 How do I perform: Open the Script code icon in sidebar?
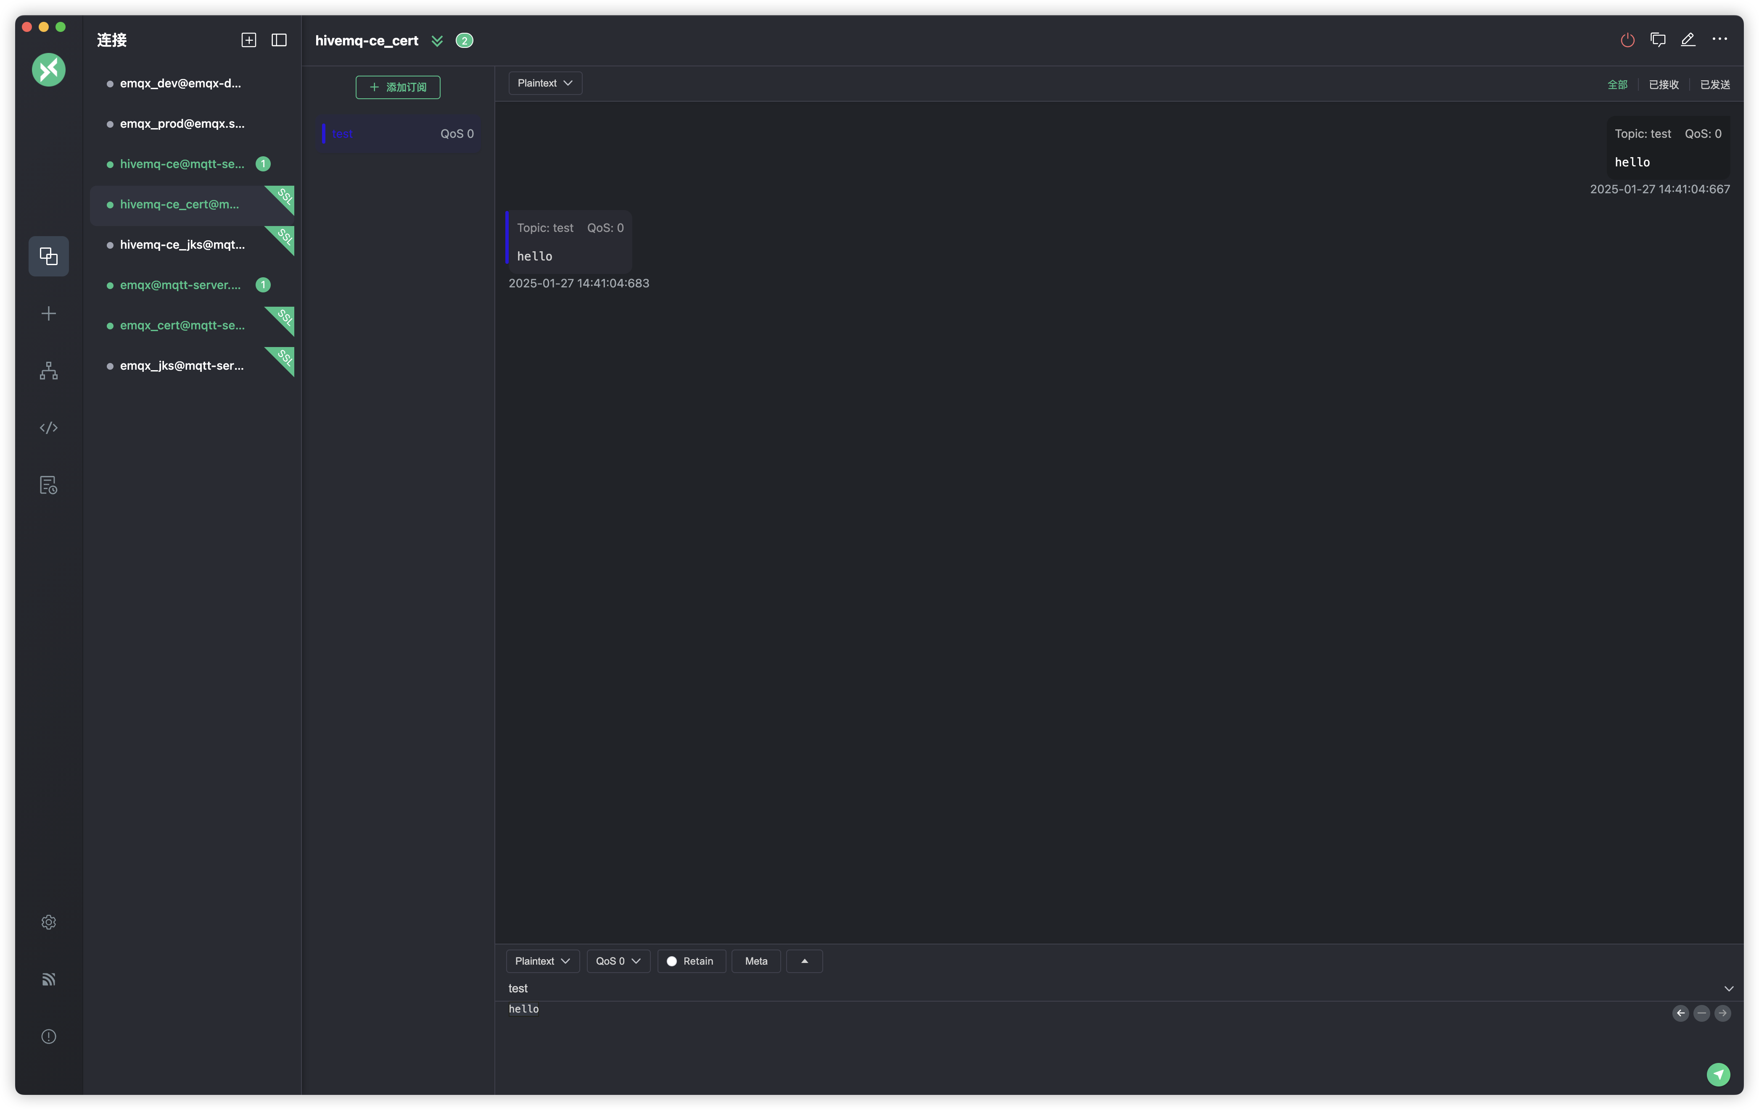point(48,428)
